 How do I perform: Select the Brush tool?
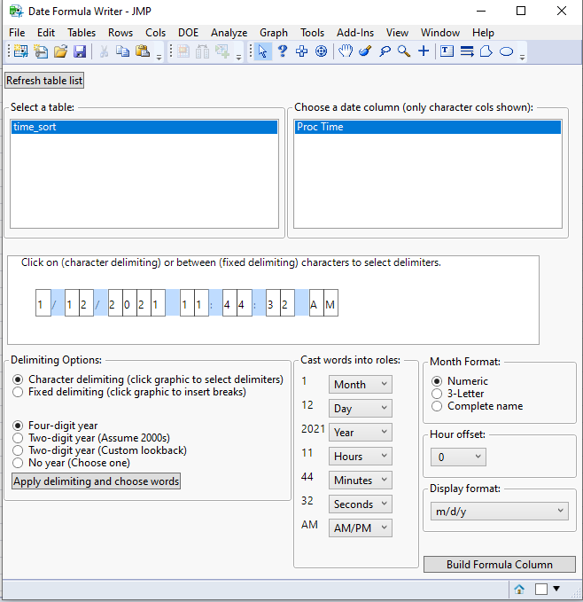[365, 51]
